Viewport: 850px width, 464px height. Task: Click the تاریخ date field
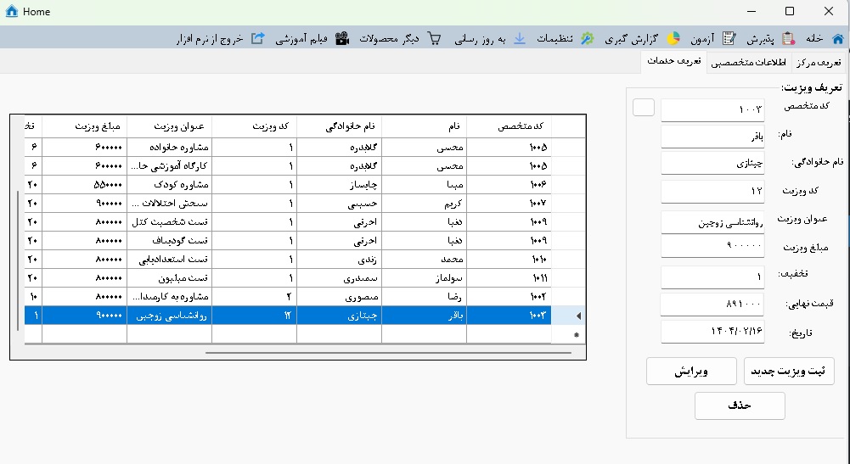712,333
